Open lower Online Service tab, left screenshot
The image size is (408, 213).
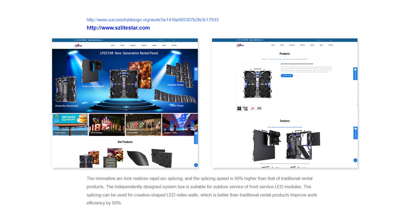tap(196, 138)
